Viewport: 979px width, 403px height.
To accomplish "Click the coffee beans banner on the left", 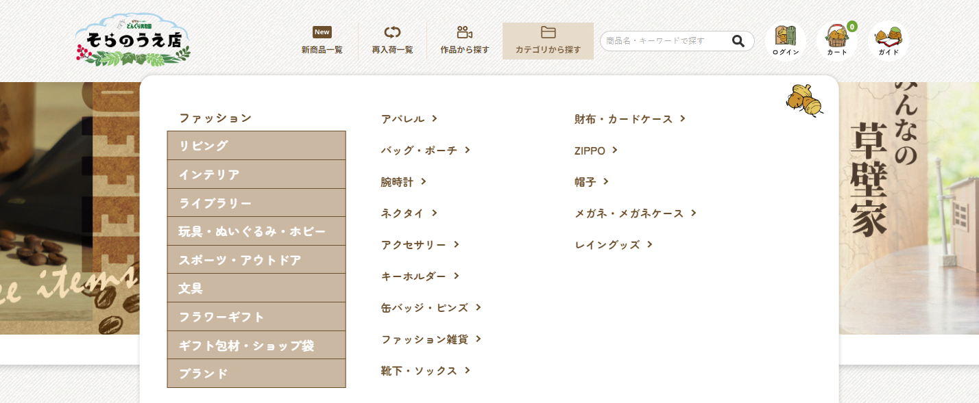I will 69,208.
